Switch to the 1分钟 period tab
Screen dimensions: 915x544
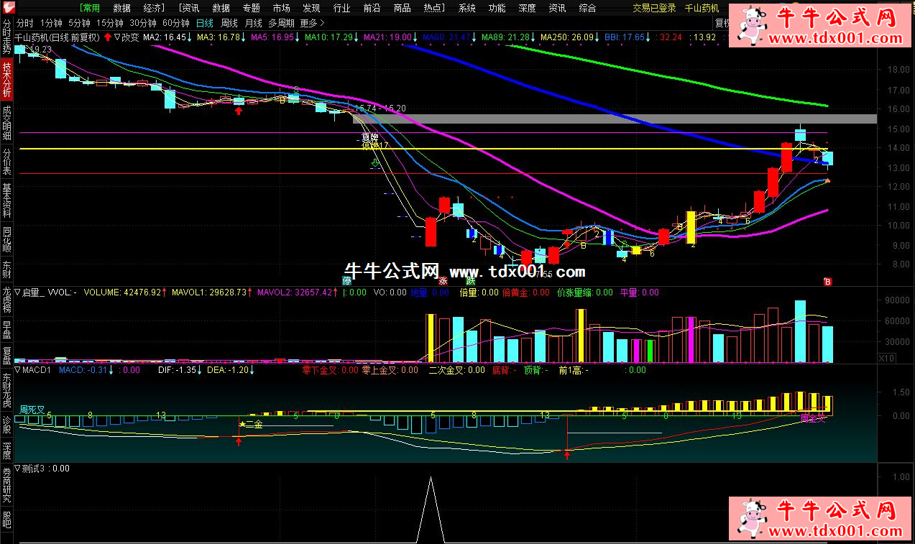point(52,23)
